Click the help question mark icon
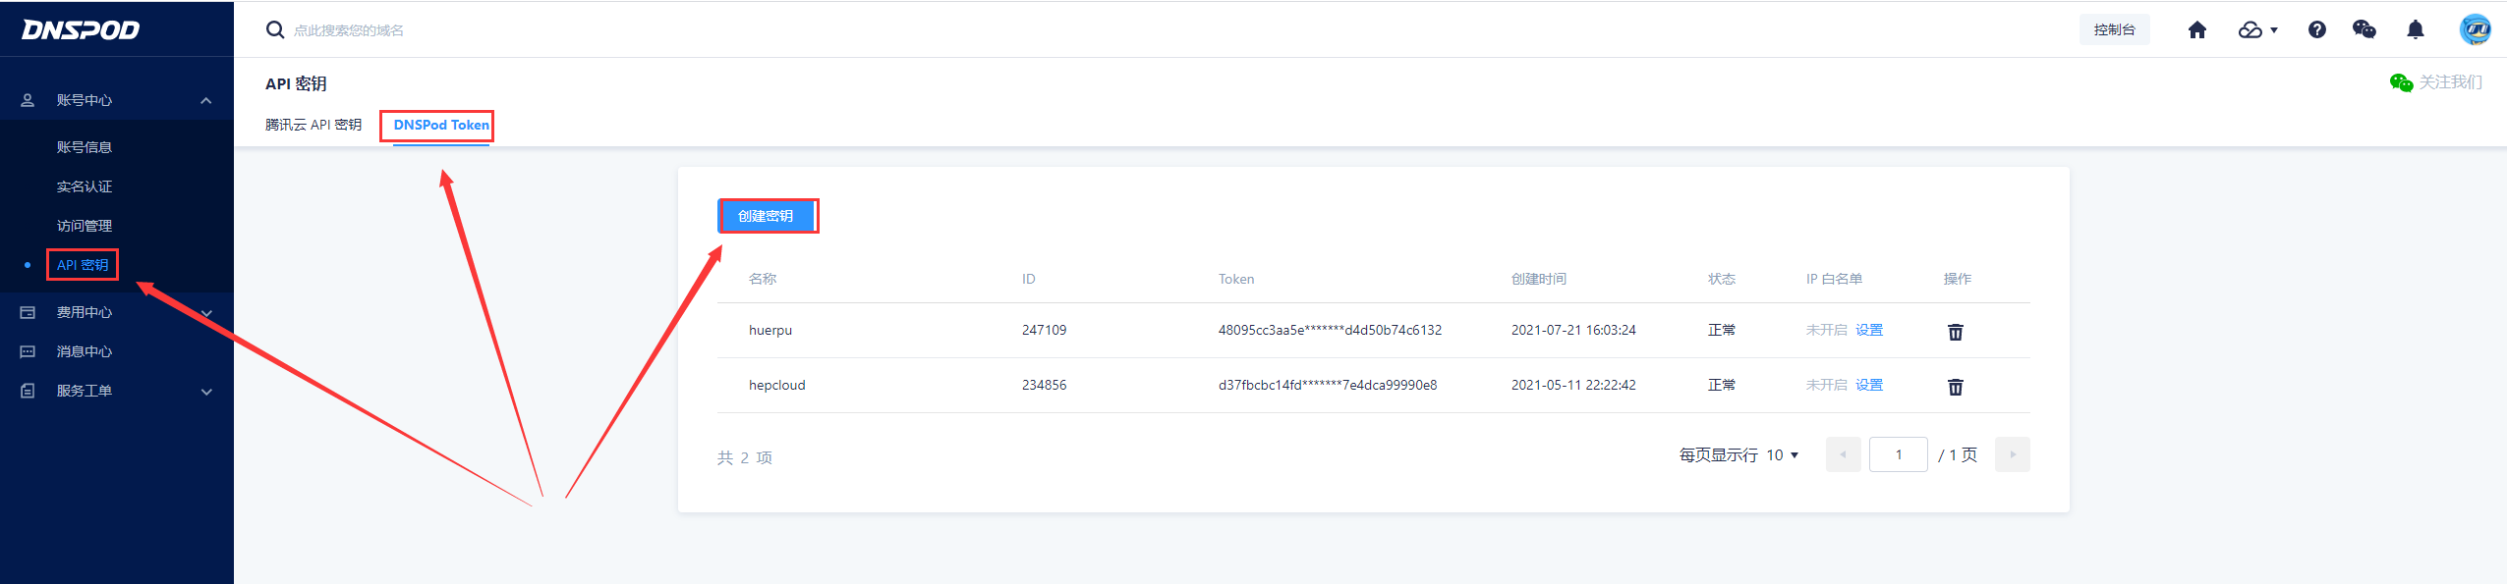This screenshot has width=2507, height=584. [x=2316, y=30]
